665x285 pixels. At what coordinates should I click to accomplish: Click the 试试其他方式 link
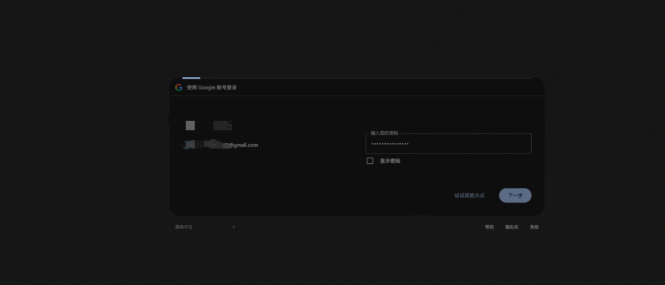click(x=469, y=195)
